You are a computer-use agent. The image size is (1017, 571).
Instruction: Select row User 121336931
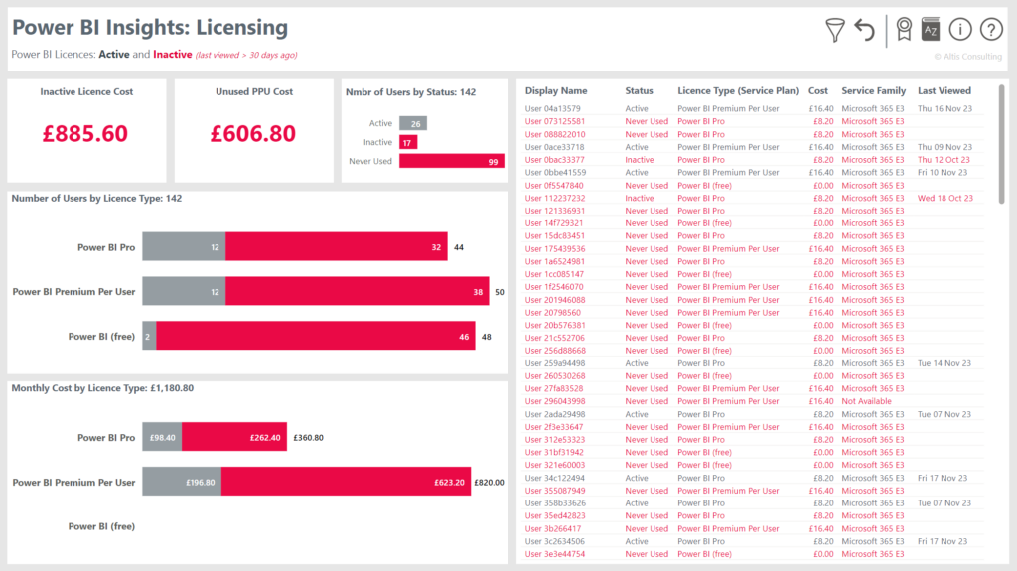[754, 211]
